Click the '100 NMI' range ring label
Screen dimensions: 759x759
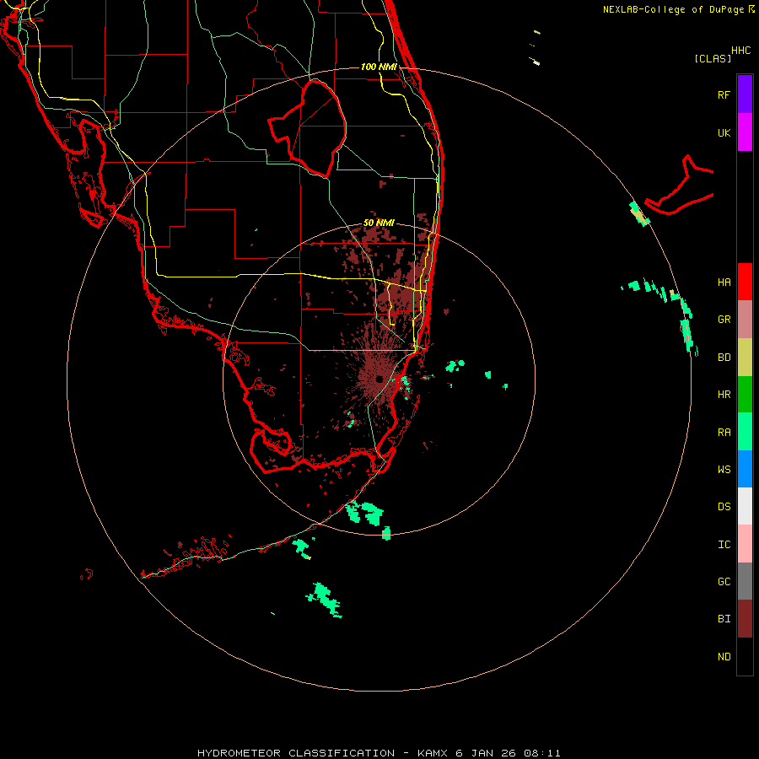[x=379, y=67]
